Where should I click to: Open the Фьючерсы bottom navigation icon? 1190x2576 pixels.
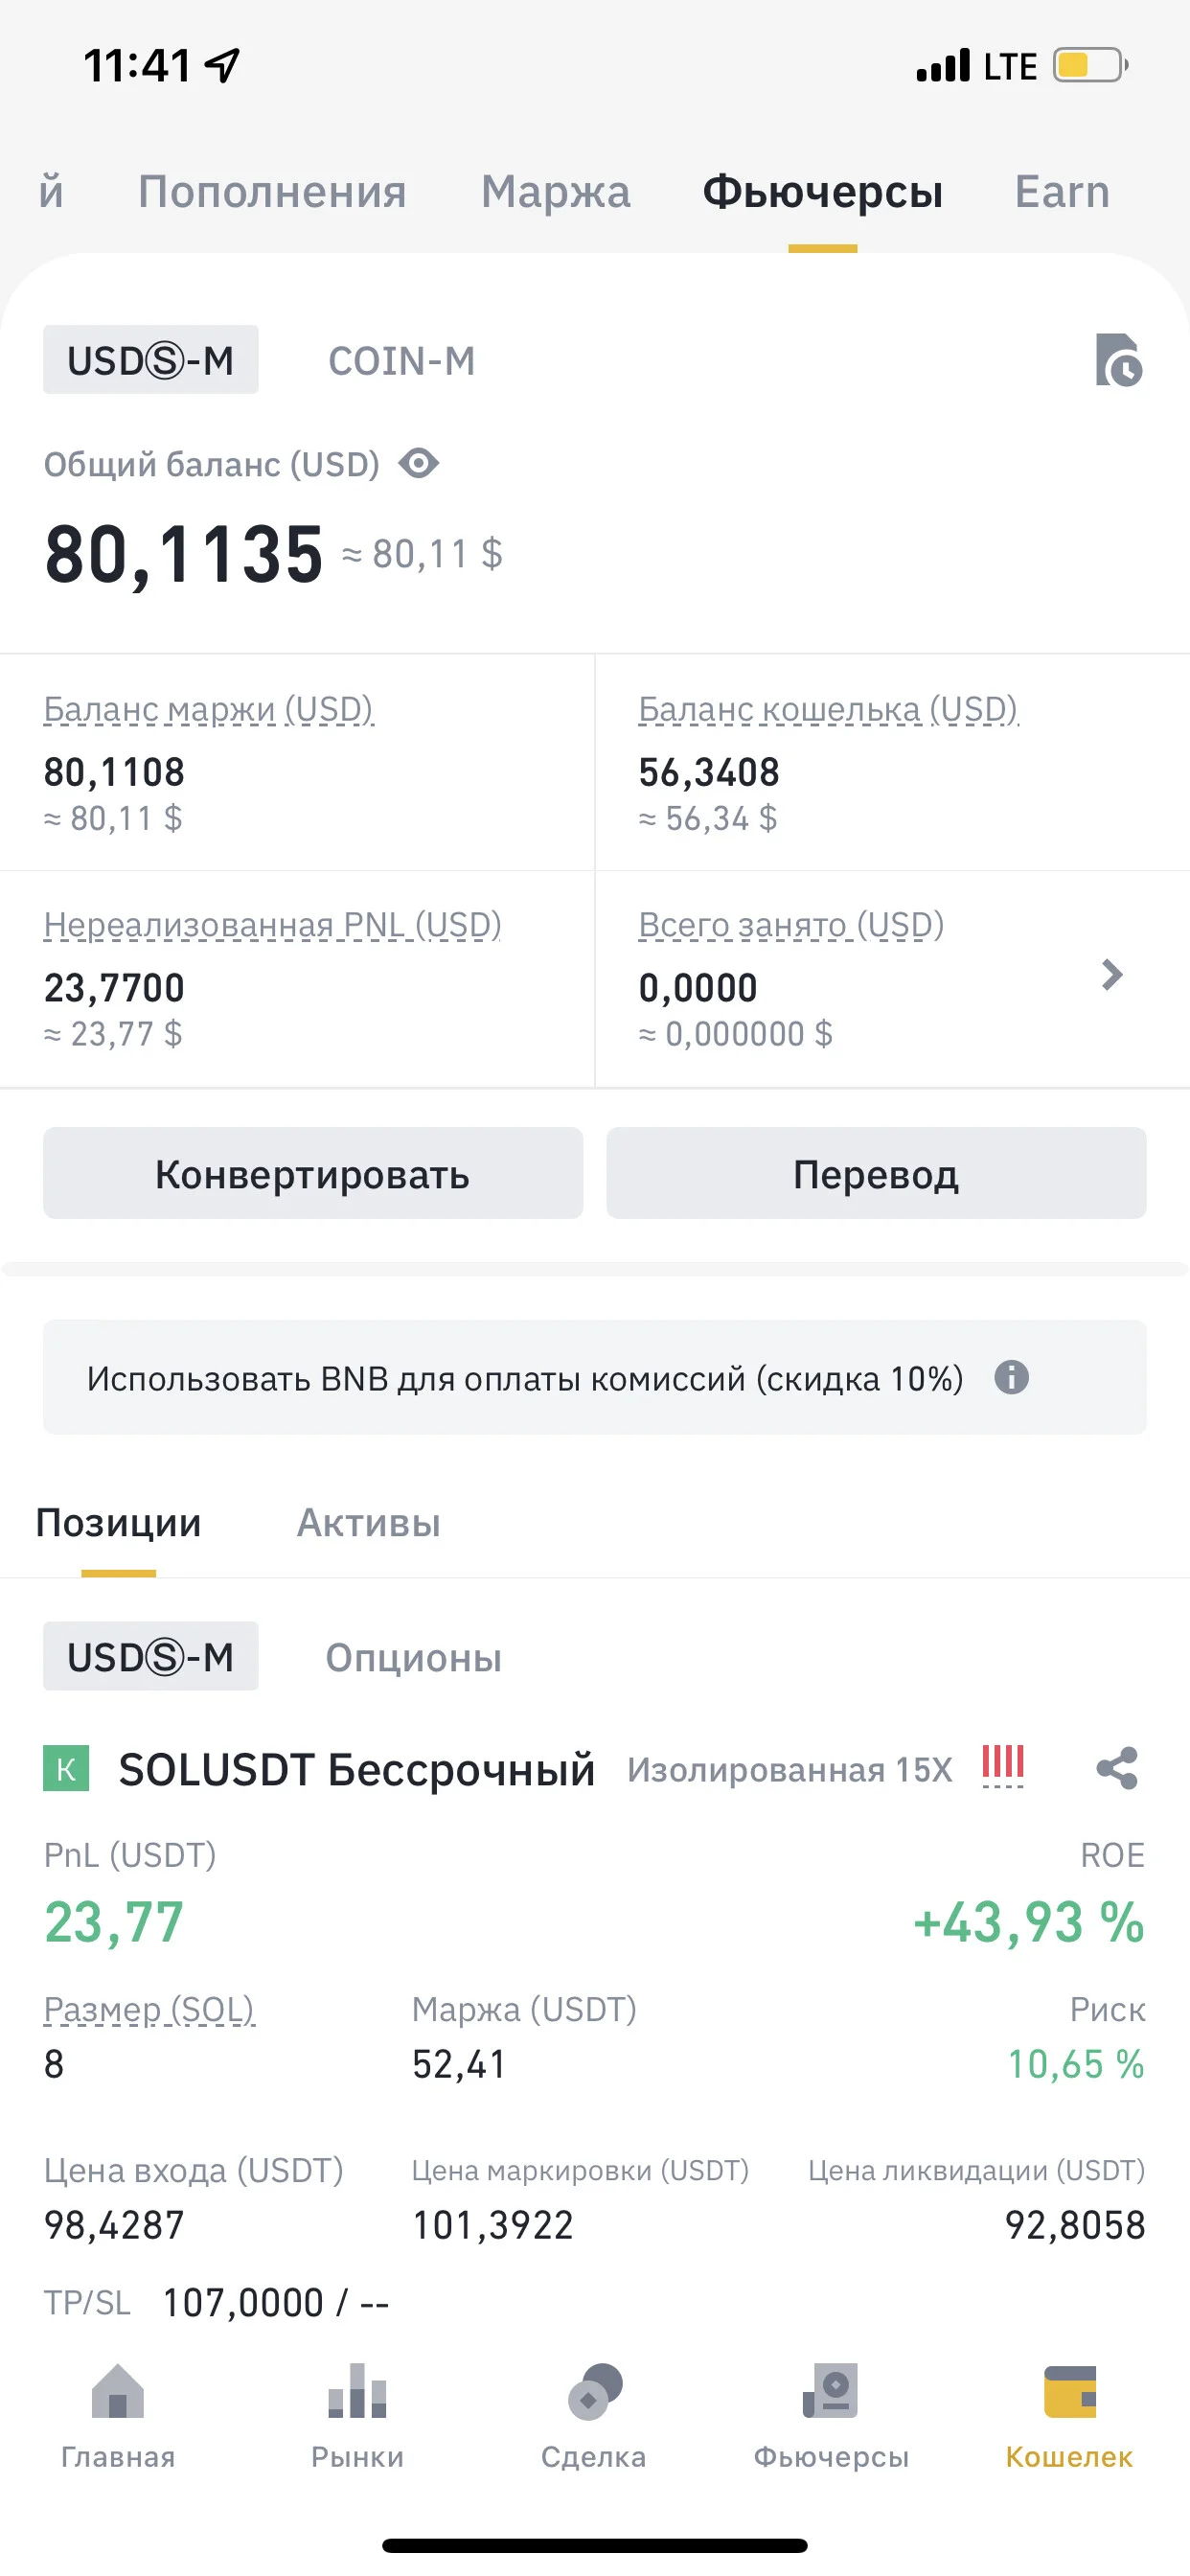tap(831, 2391)
